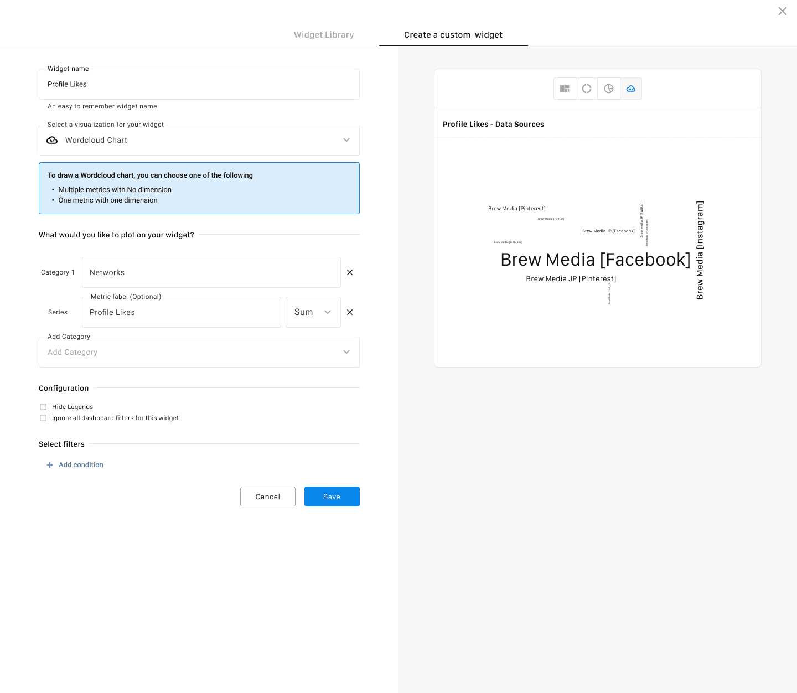The width and height of the screenshot is (797, 693).
Task: Select the wordcloud chart preview icon
Action: click(631, 89)
